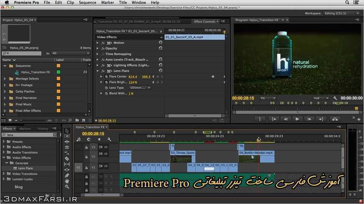Switch to the History tab
The height and width of the screenshot is (204, 364).
[43, 128]
